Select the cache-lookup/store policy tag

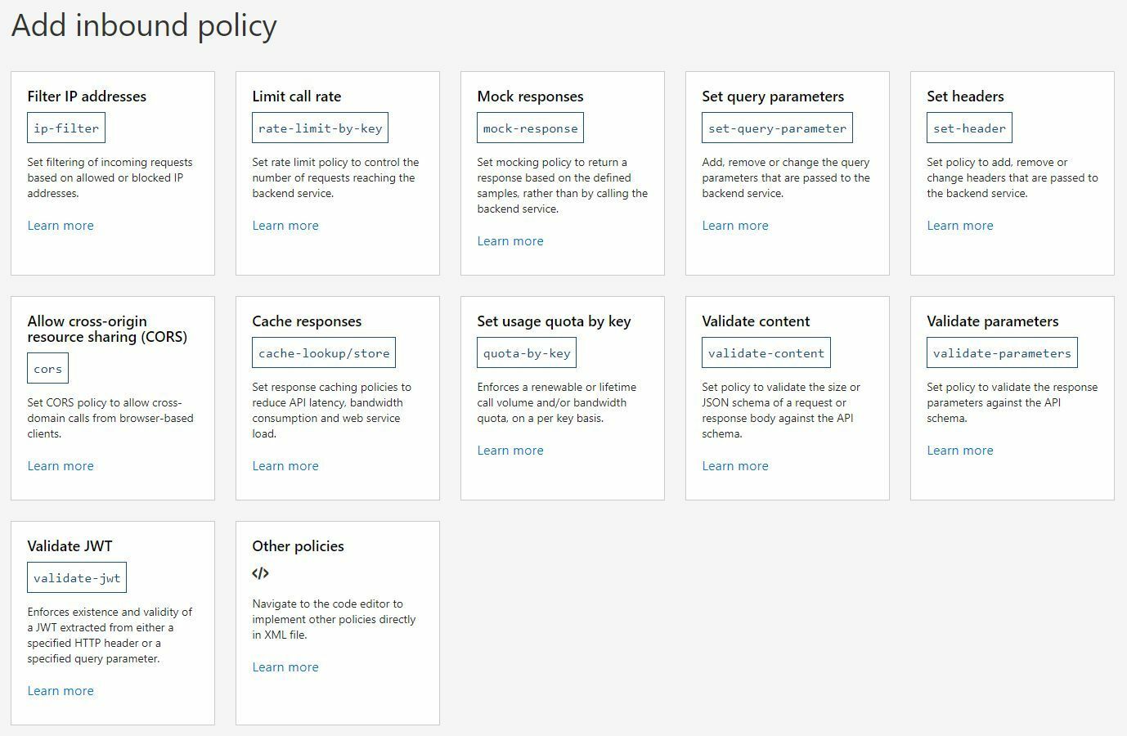(322, 352)
